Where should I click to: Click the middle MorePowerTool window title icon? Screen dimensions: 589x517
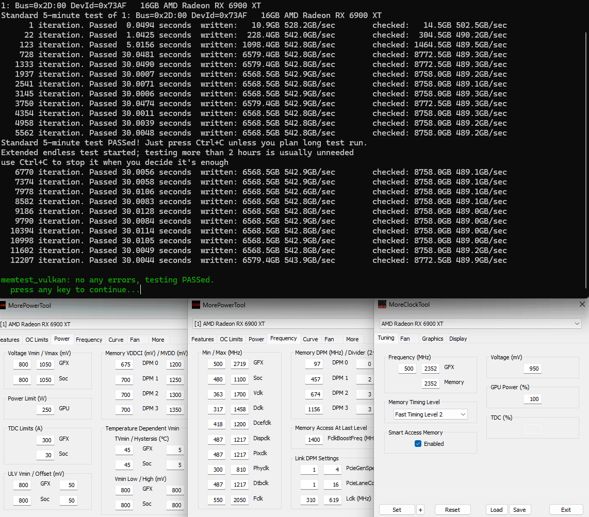click(x=195, y=305)
